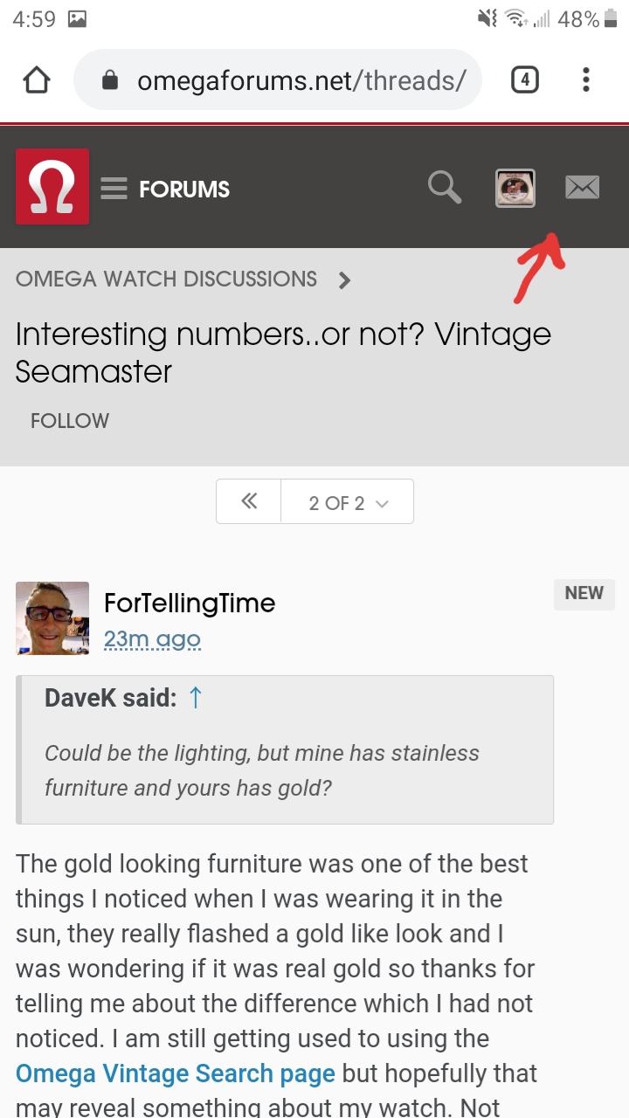This screenshot has height=1118, width=629.
Task: Tap the padlock site info icon
Action: coord(110,80)
